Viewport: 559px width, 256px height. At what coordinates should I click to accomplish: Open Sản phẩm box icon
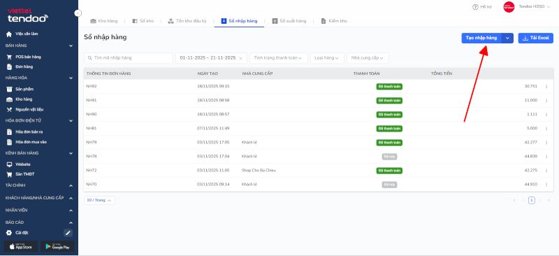tap(9, 89)
